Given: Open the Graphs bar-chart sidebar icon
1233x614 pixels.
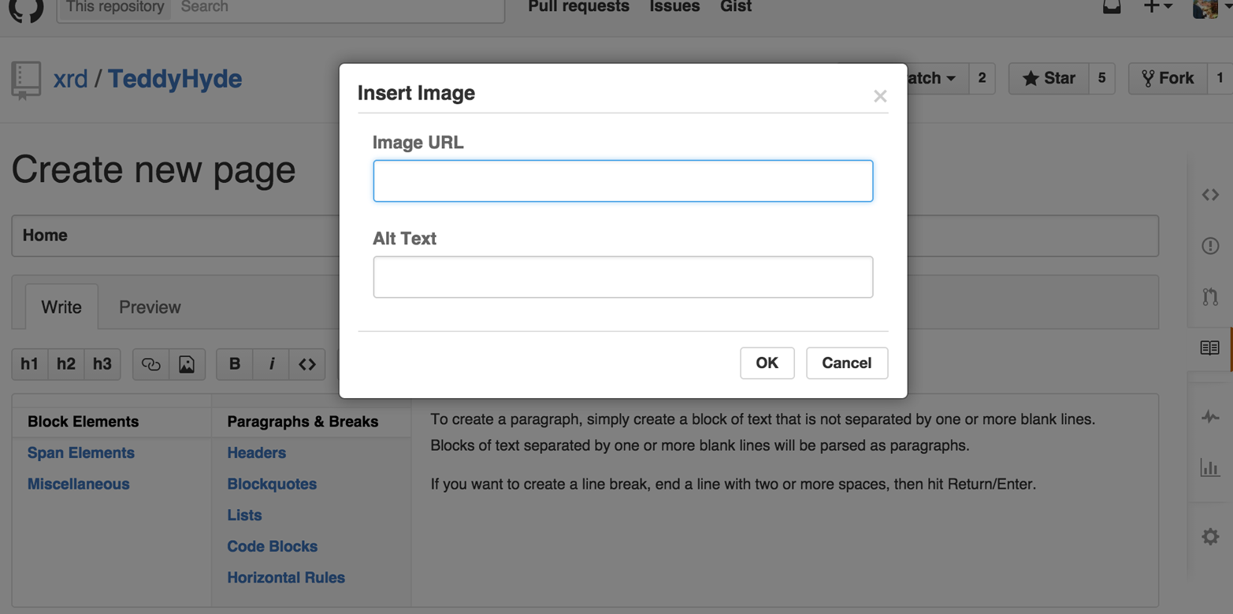Looking at the screenshot, I should 1210,468.
